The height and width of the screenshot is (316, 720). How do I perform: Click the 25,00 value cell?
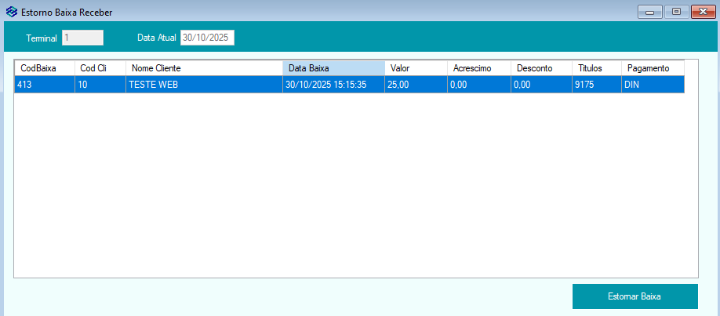[x=416, y=85]
